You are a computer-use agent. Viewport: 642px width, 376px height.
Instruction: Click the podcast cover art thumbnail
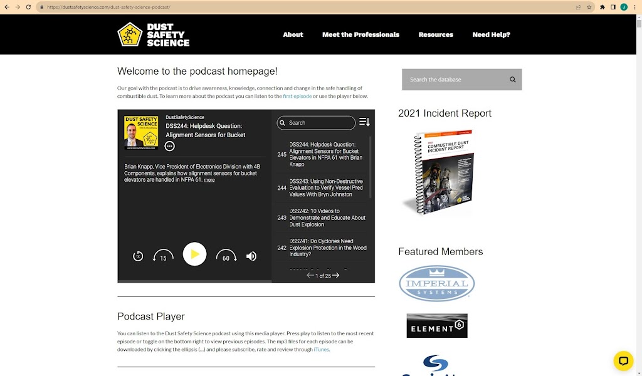click(x=141, y=133)
